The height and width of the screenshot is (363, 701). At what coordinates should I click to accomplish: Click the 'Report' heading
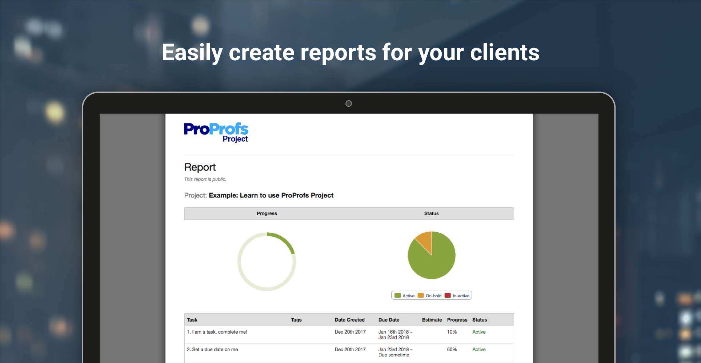click(x=200, y=167)
